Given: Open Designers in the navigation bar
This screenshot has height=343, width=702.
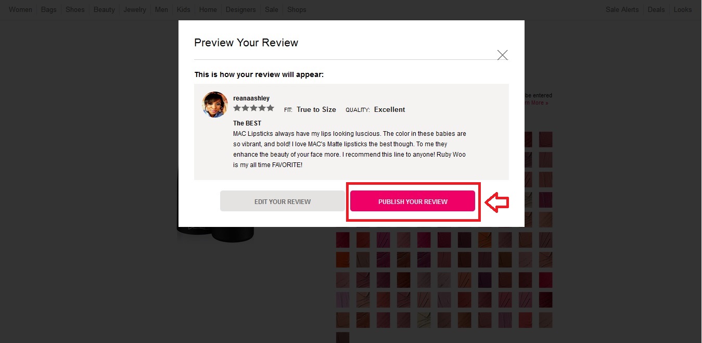Looking at the screenshot, I should tap(241, 9).
